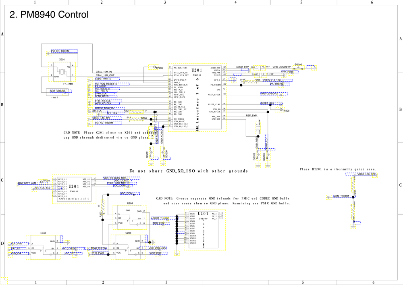Click the "<4mil" annotation below the crystal
This screenshot has width=403, height=285.
coord(55,98)
